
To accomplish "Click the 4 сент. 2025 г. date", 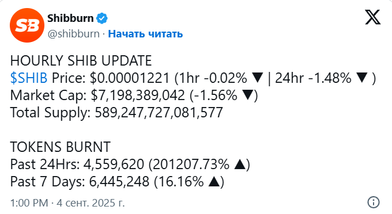I will click(91, 202).
